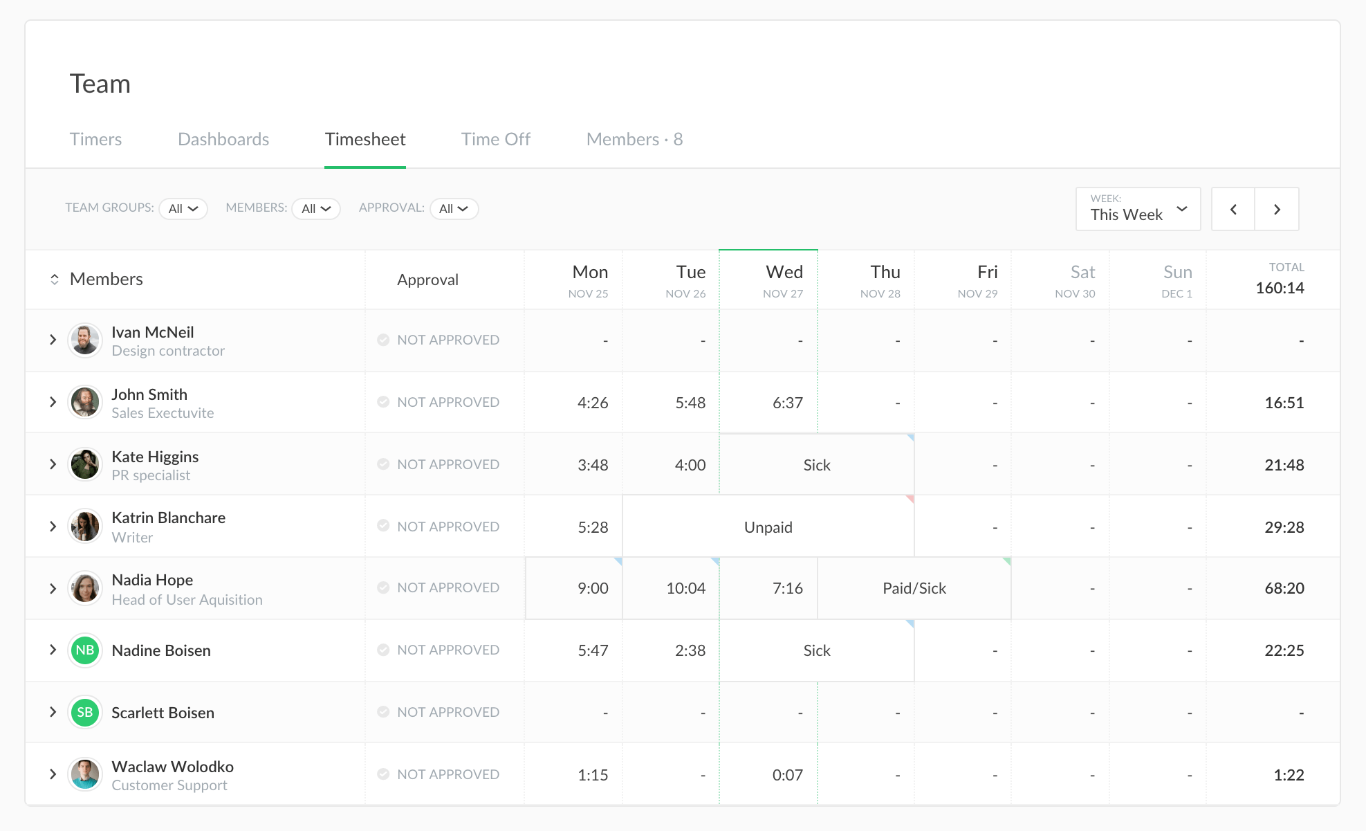Click Nadia Hope's avatar photo
This screenshot has height=831, width=1366.
[85, 588]
